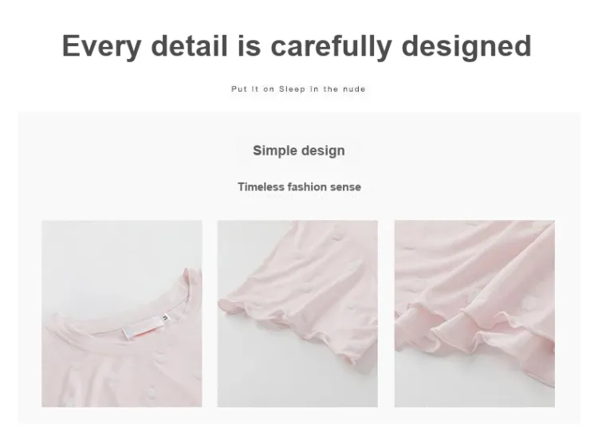Click the white brand label inside collar
This screenshot has width=598, height=436.
point(143,327)
